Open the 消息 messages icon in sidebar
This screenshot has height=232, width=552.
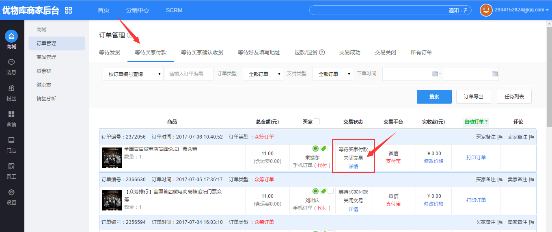(x=11, y=62)
